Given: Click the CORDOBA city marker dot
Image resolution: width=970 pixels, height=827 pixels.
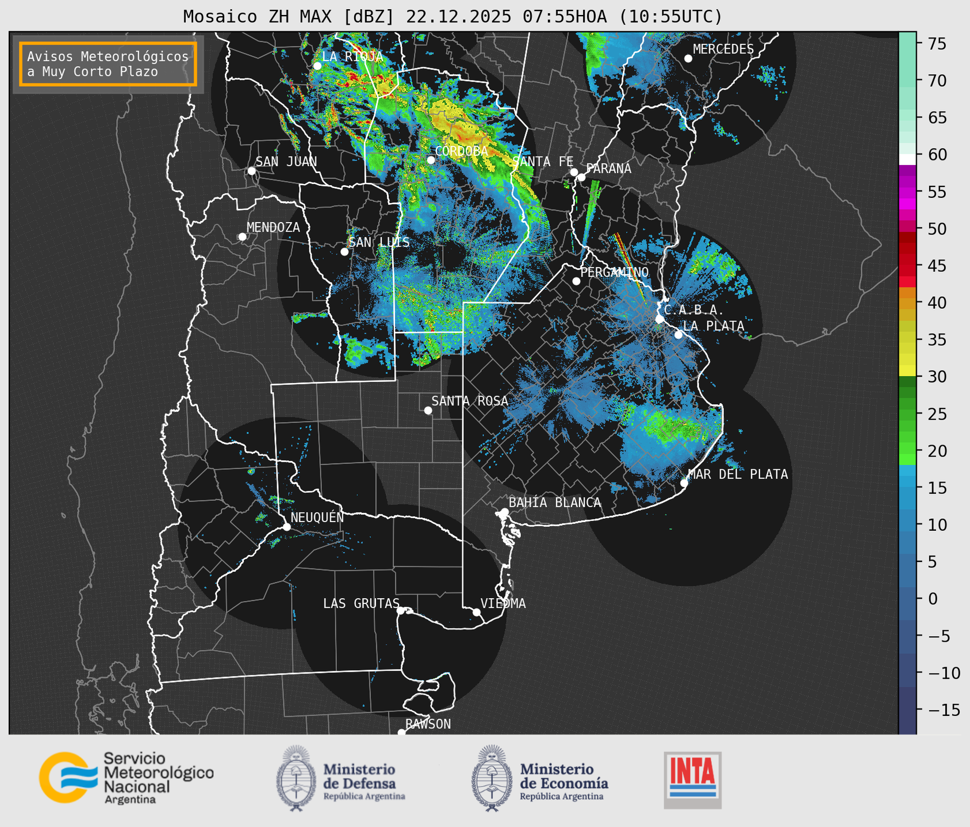Looking at the screenshot, I should coord(431,160).
